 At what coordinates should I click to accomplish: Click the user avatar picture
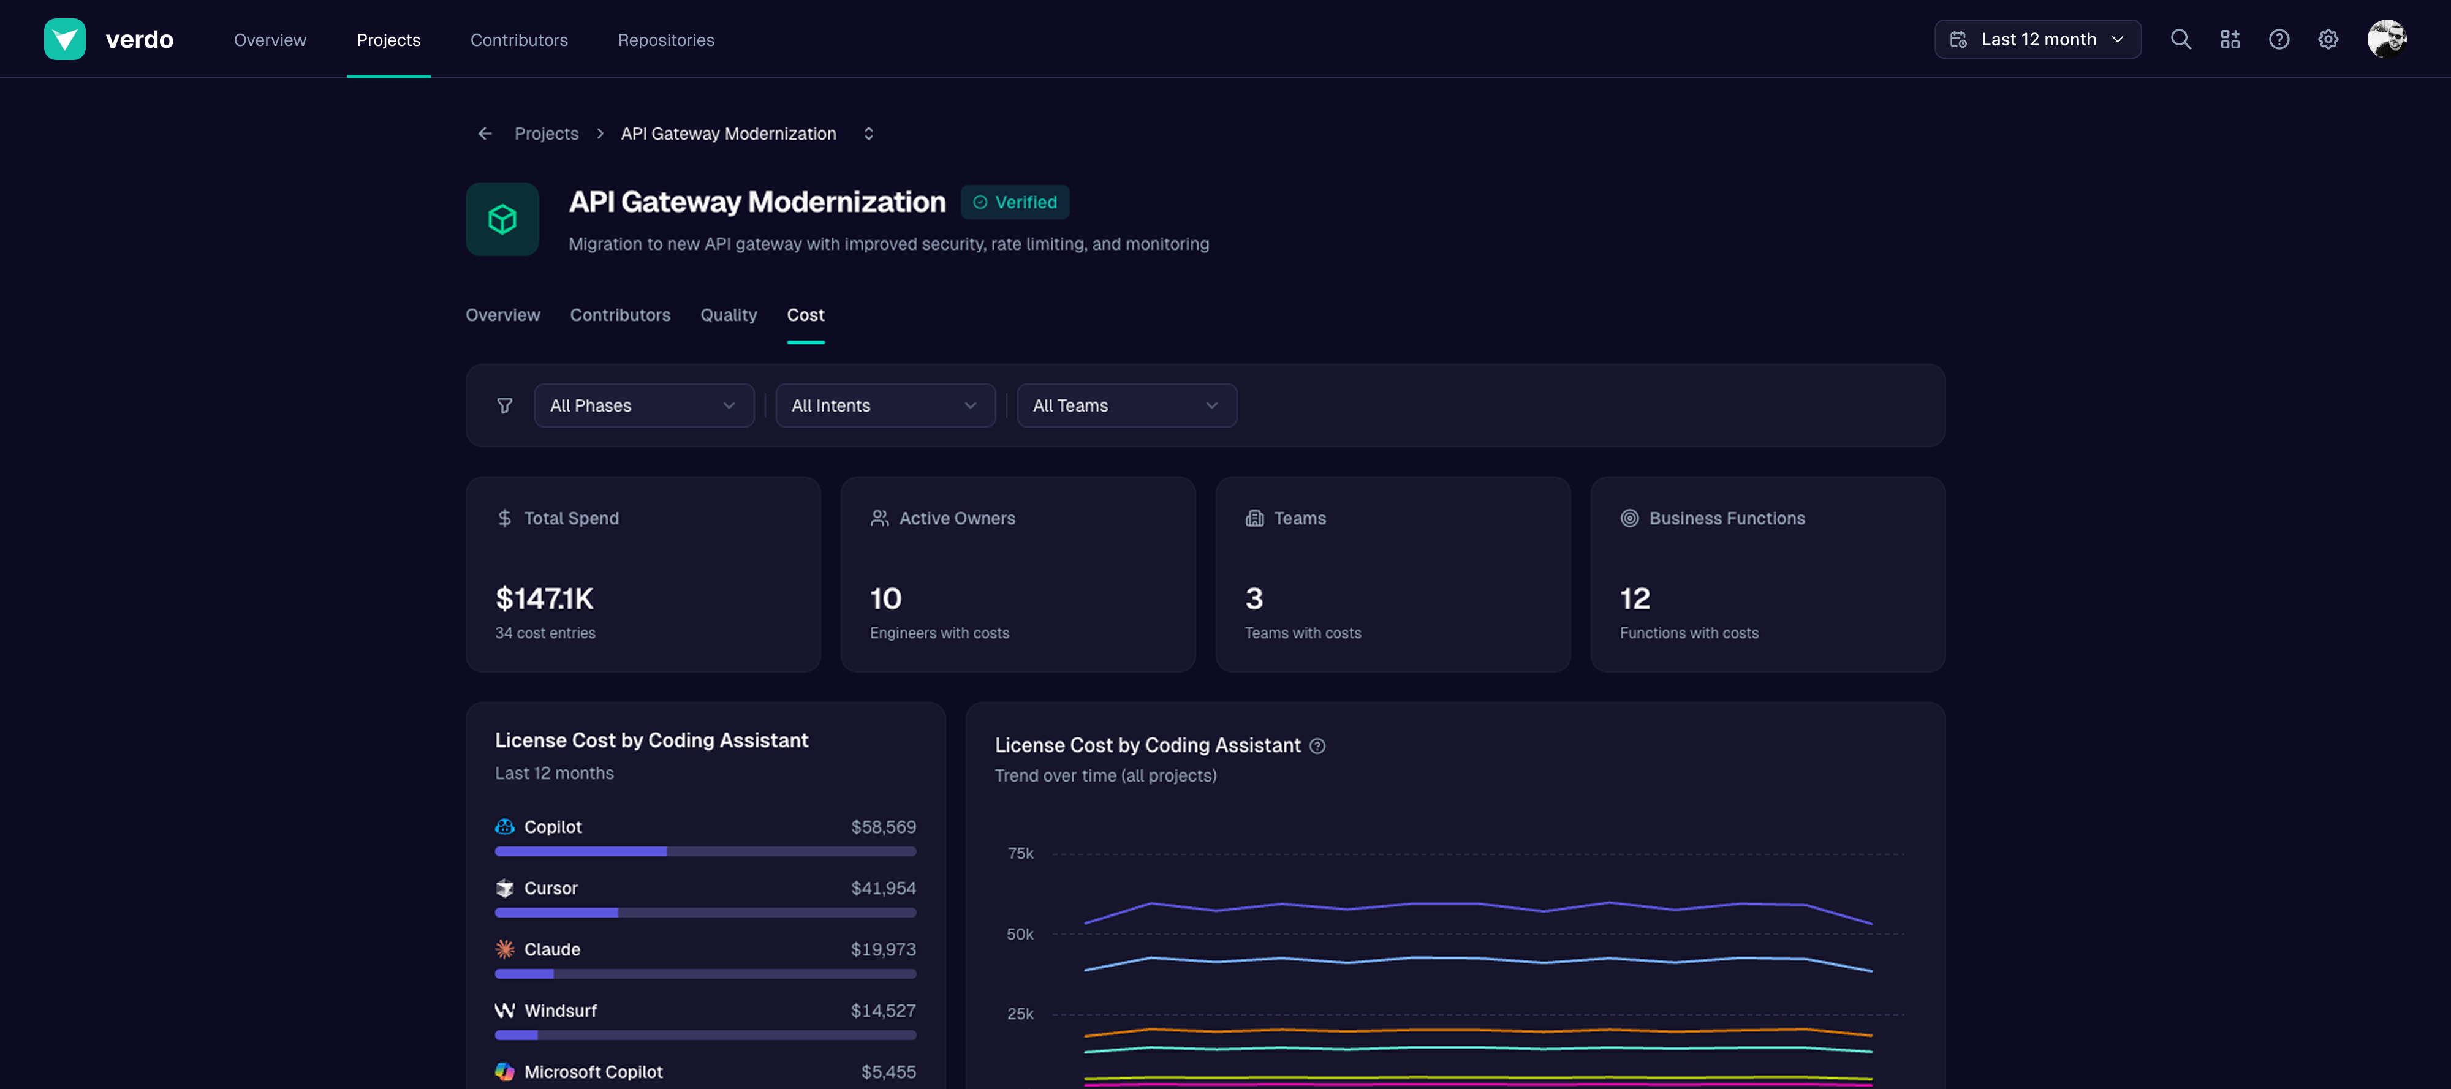(2386, 39)
